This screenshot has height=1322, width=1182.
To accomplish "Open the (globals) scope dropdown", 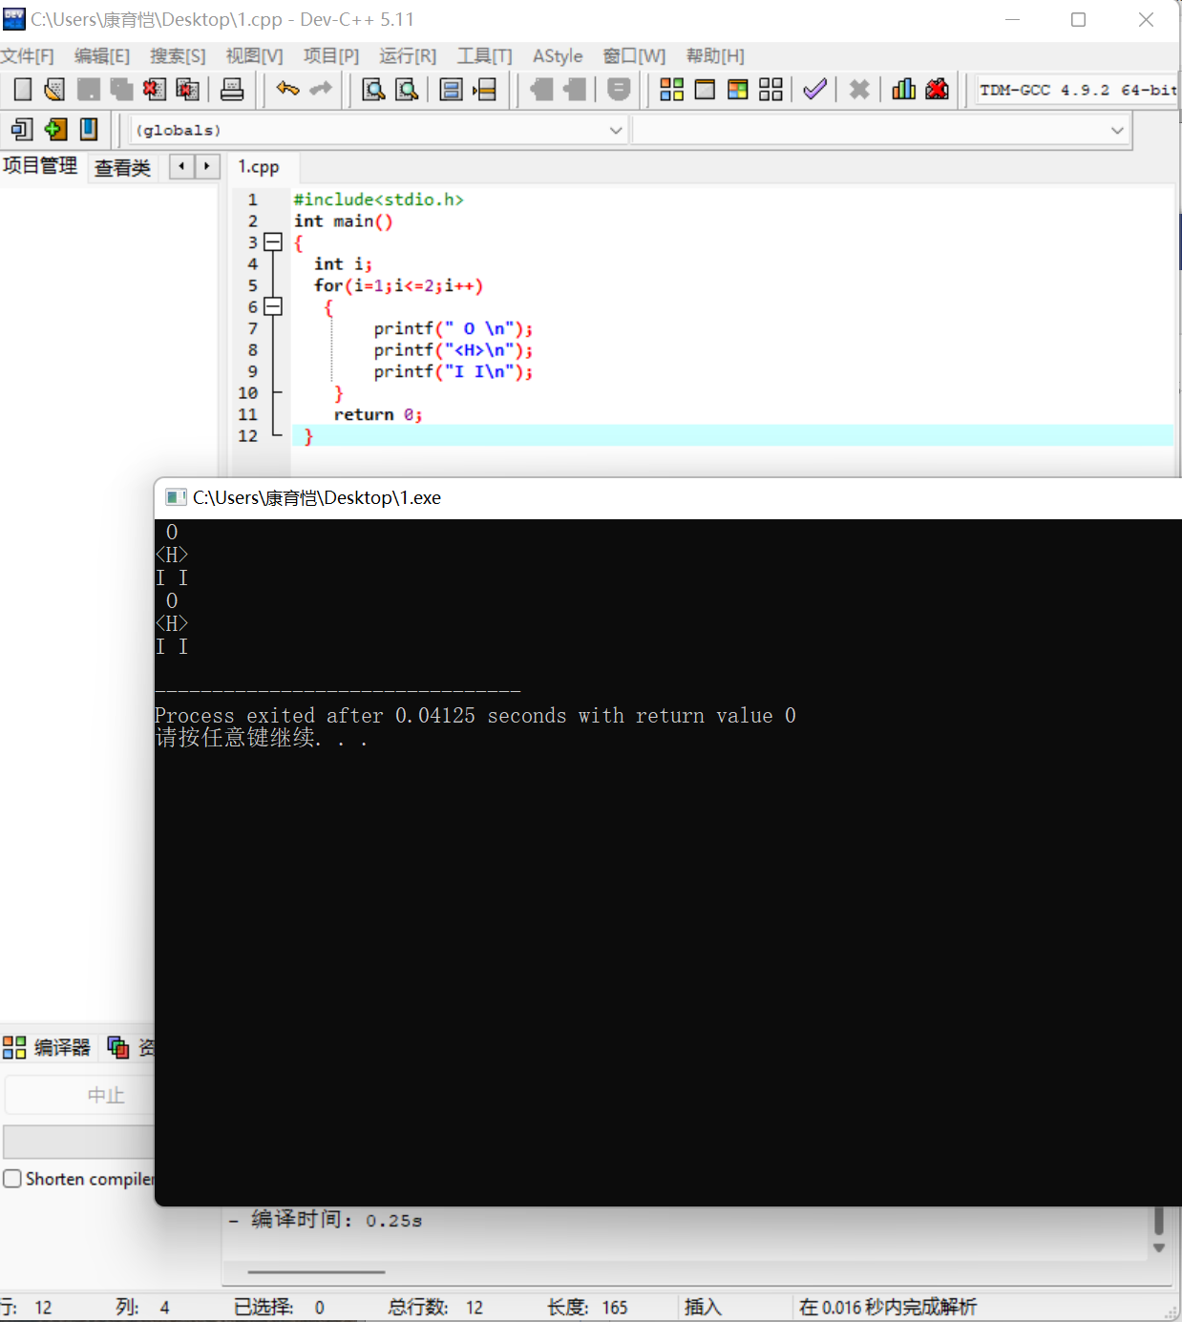I will (x=379, y=130).
